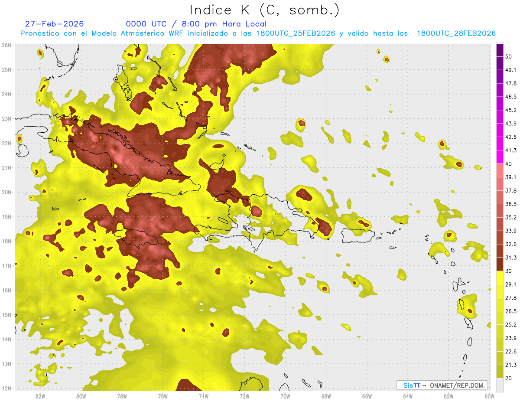This screenshot has height=402, width=520.
Task: Click the 'Indice K (C, somb.)' title
Action: pyautogui.click(x=265, y=10)
